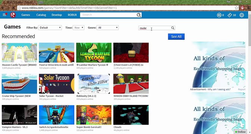Open Robloxity Winter Edition thumbnail
This screenshot has width=251, height=134.
[94, 84]
